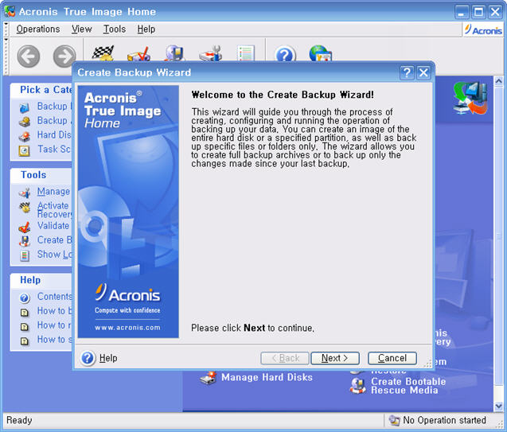
Task: Click the wizard's round Help icon
Action: [88, 358]
